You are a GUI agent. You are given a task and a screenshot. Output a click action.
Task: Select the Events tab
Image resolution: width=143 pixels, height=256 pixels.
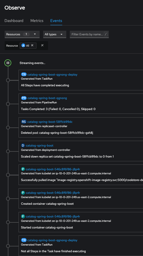coord(56,21)
